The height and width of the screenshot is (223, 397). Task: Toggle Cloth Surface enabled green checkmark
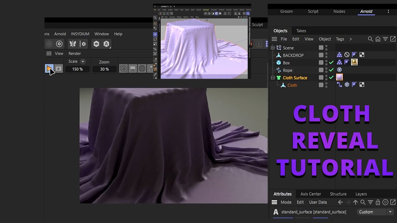coord(331,77)
